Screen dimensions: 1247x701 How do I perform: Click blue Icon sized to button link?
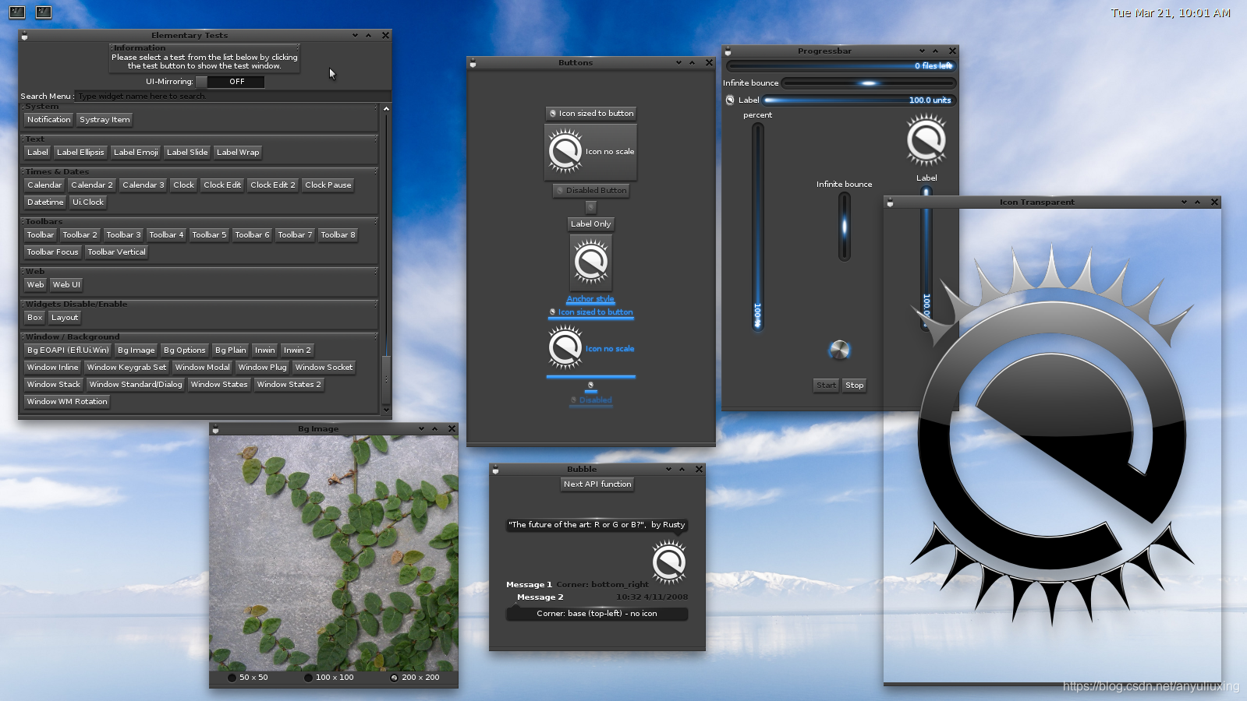pyautogui.click(x=591, y=312)
